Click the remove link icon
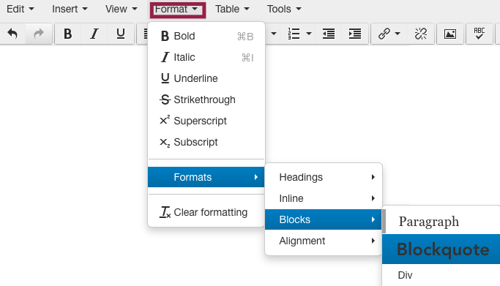The image size is (500, 286). coord(421,34)
